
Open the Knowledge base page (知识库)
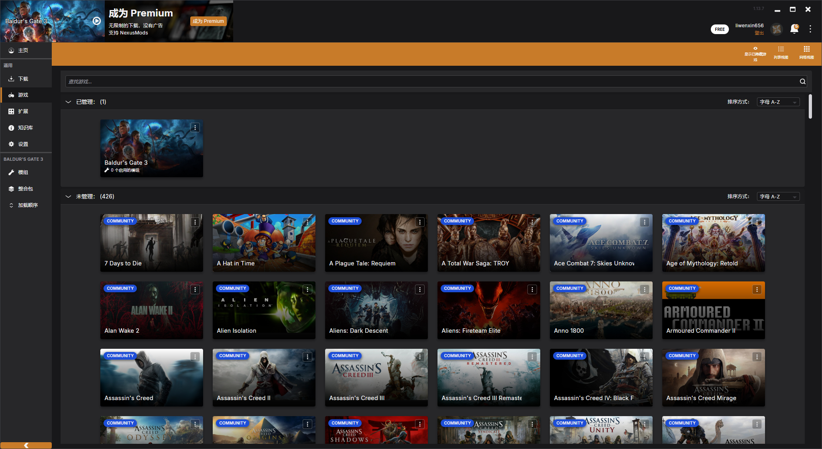coord(26,128)
